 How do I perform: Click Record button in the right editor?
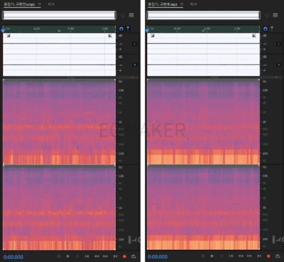click(x=268, y=256)
